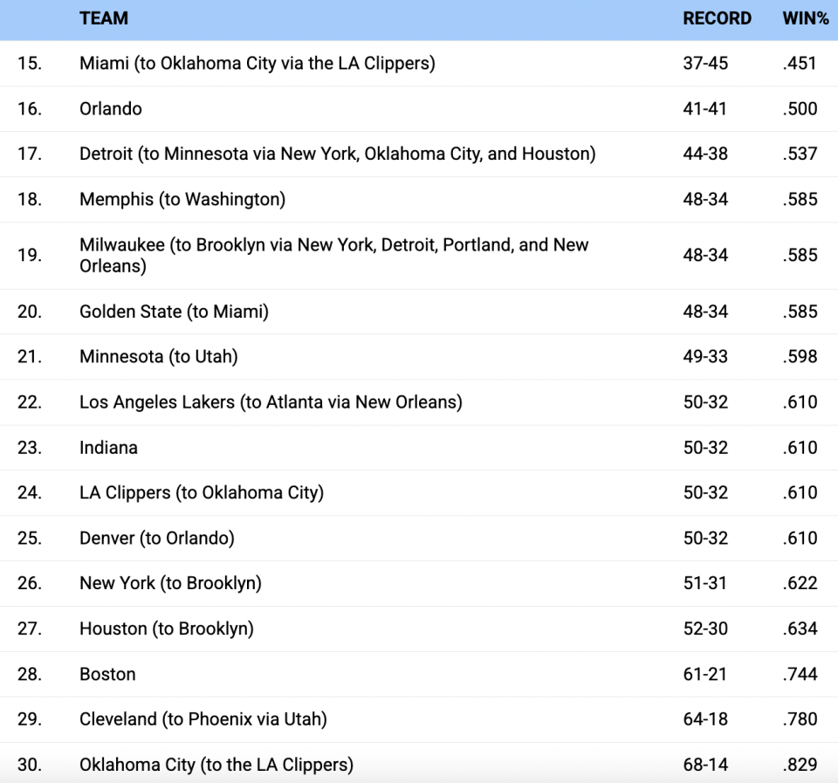Select the .610 win percentage in Lakers row

(x=800, y=402)
